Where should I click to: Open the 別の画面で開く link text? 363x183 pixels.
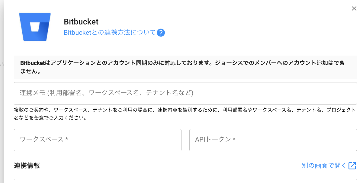pos(324,165)
